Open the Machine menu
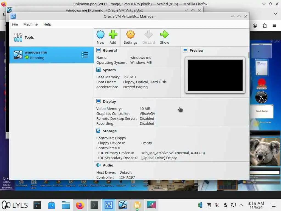Viewport: 281px width, 211px height. point(30,24)
